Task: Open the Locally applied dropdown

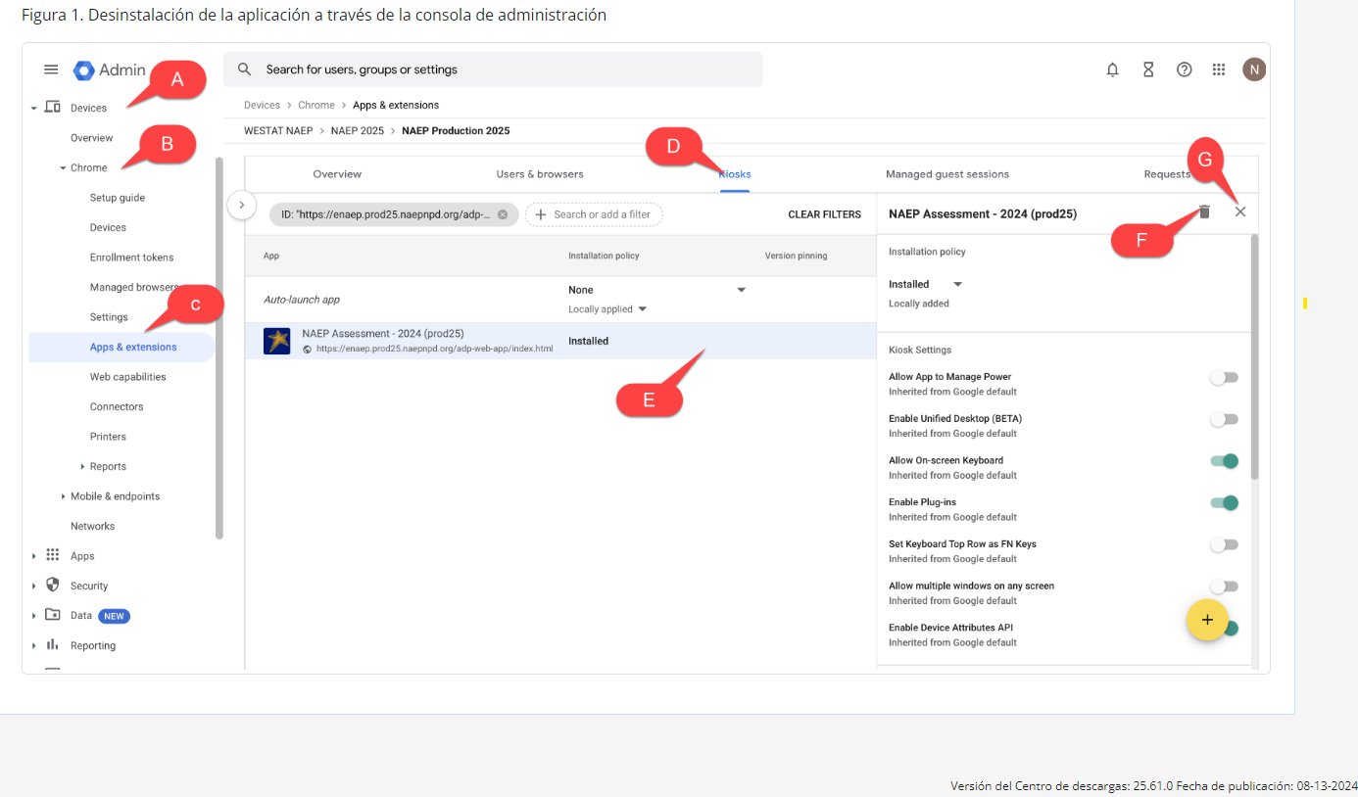Action: pyautogui.click(x=607, y=309)
